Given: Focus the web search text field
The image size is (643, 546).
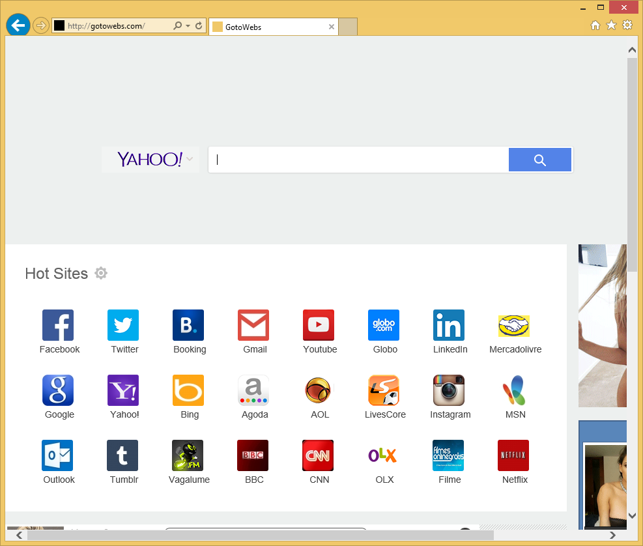Looking at the screenshot, I should click(358, 160).
